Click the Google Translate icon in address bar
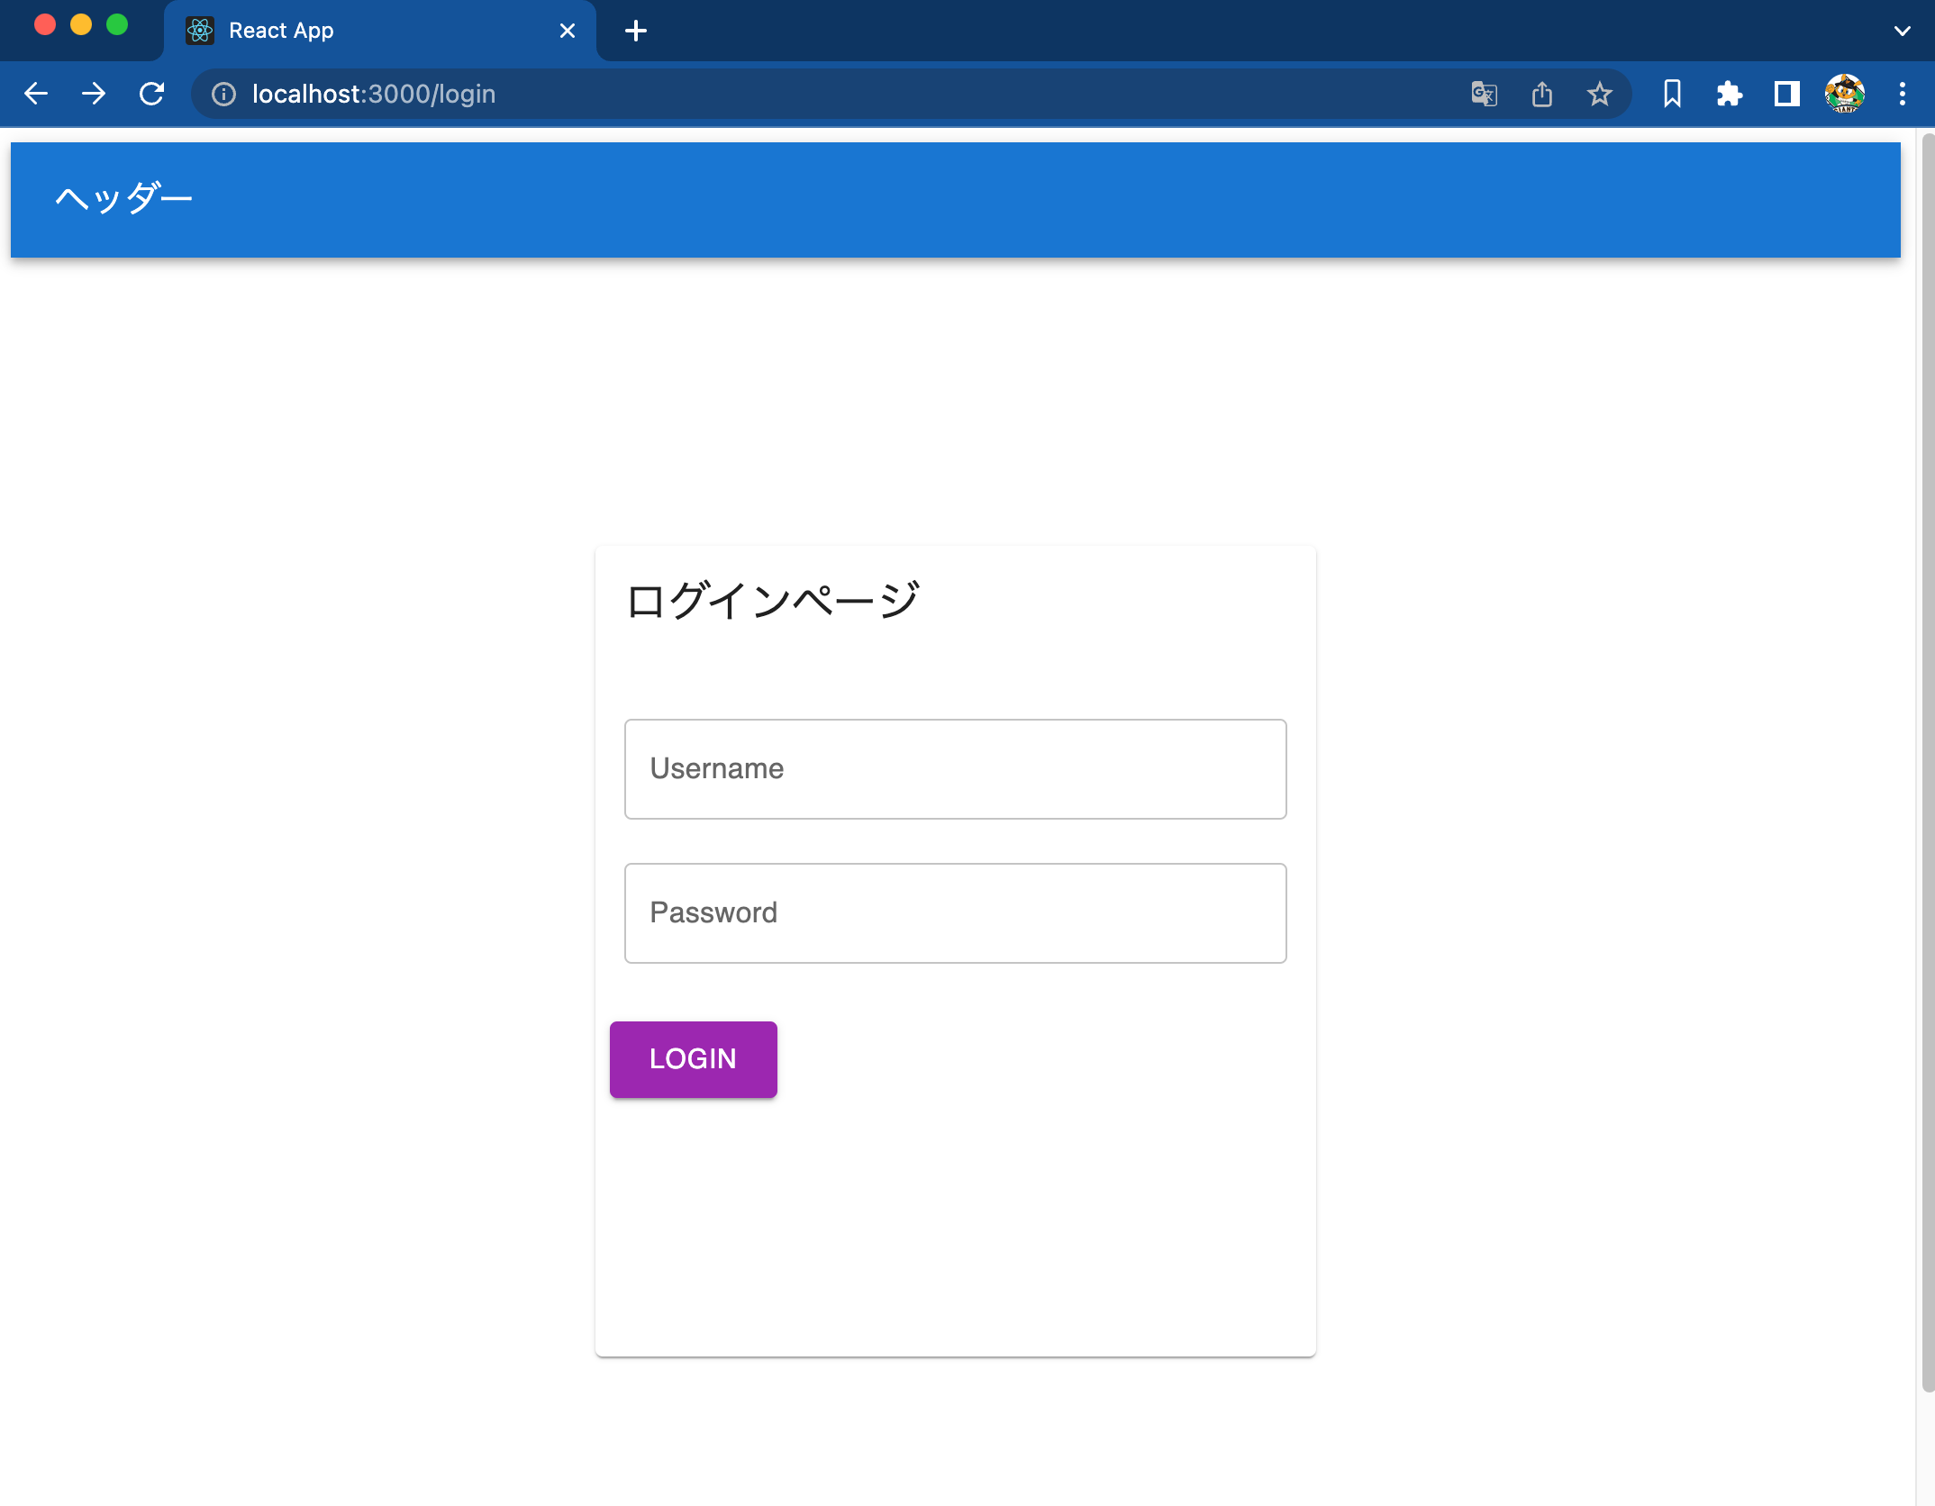This screenshot has height=1506, width=1935. [1485, 94]
